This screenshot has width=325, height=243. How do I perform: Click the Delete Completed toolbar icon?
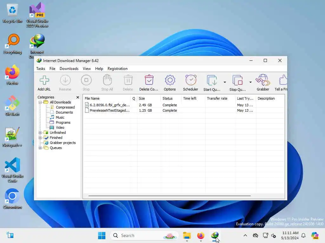tap(149, 80)
